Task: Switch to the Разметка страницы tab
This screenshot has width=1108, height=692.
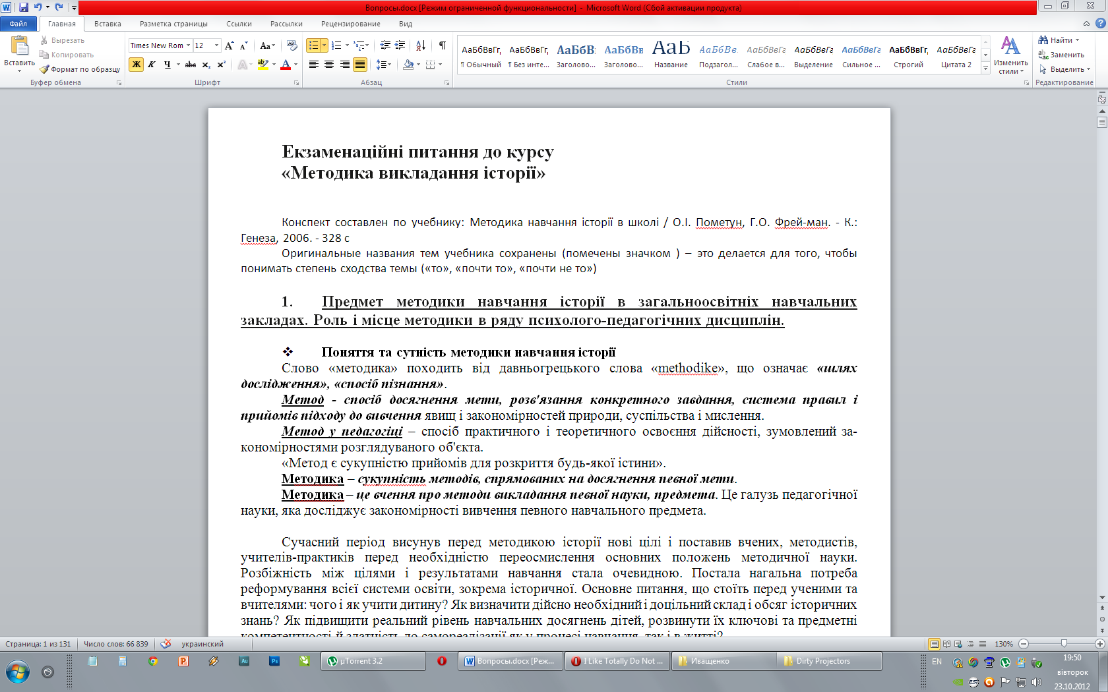Action: click(173, 24)
